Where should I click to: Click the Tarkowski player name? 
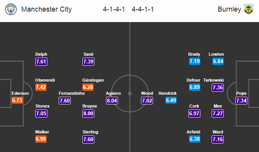214,80
